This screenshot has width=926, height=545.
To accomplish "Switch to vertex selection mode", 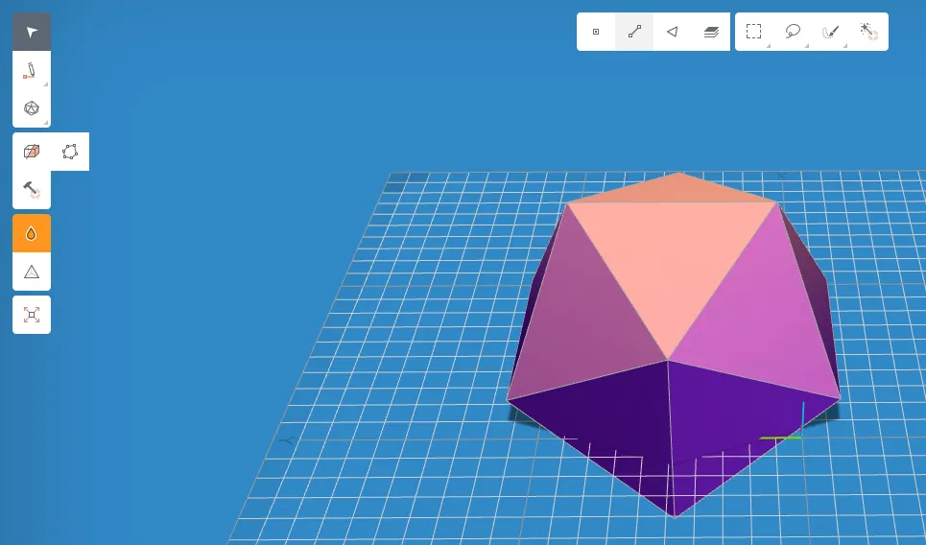I will 596,32.
